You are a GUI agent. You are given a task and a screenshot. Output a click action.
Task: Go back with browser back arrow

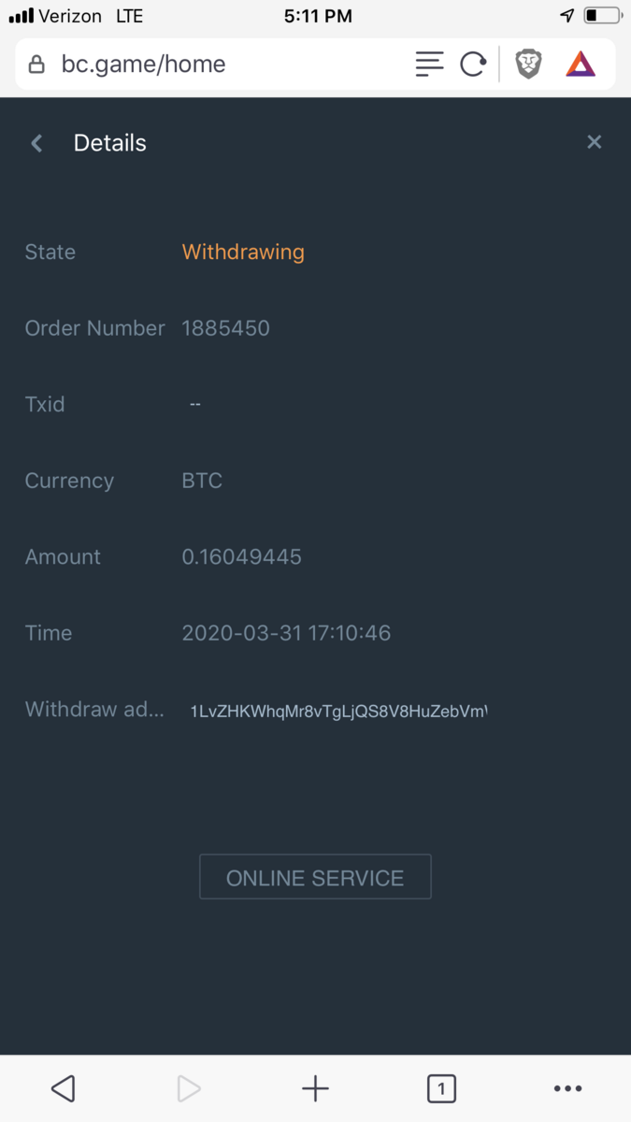click(x=63, y=1088)
